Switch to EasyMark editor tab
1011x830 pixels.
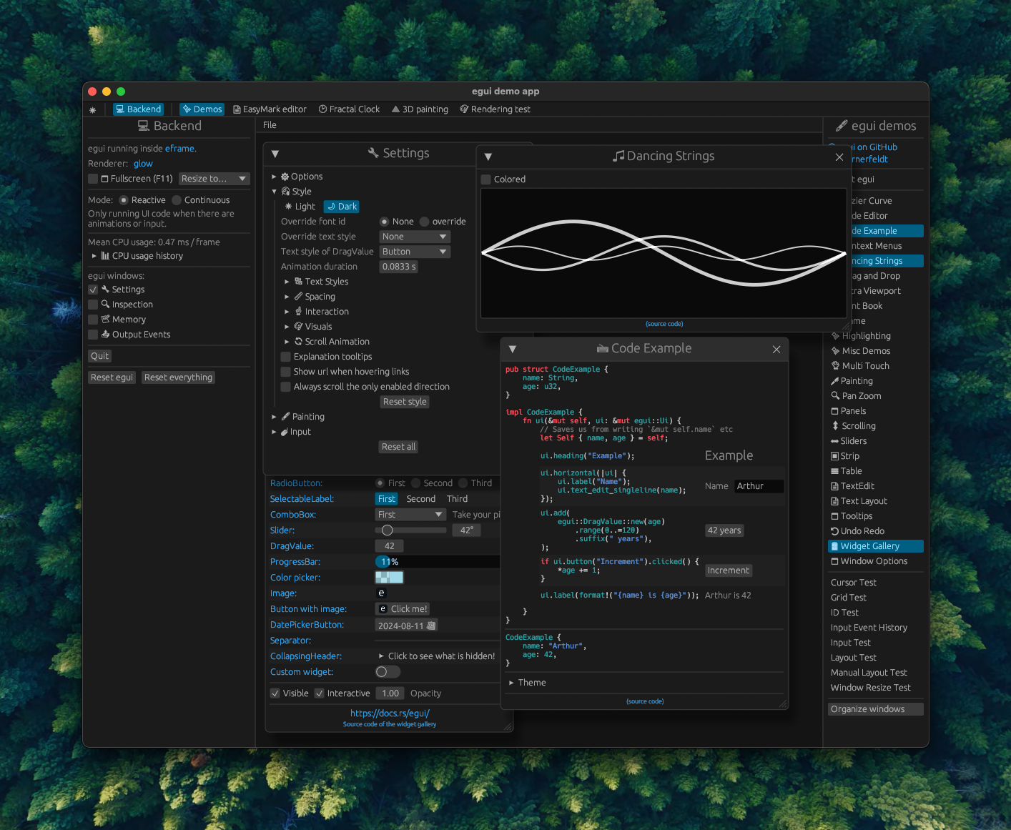(270, 109)
